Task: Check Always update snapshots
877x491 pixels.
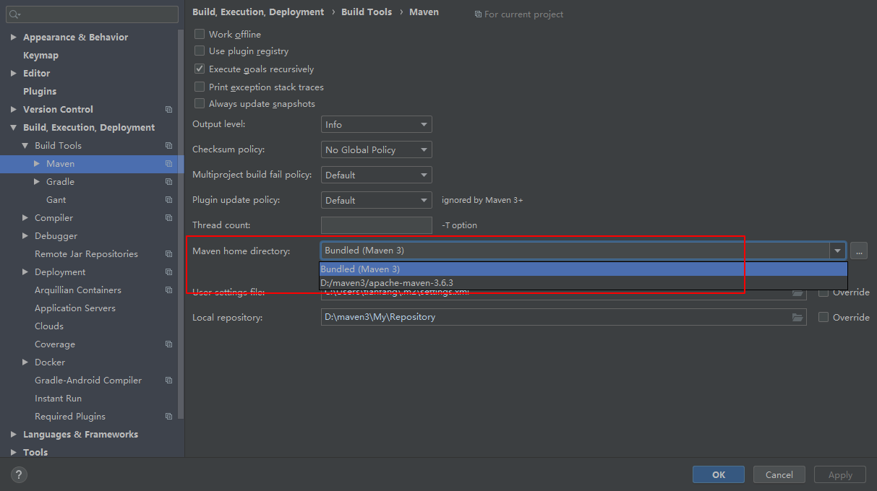Action: coord(200,104)
